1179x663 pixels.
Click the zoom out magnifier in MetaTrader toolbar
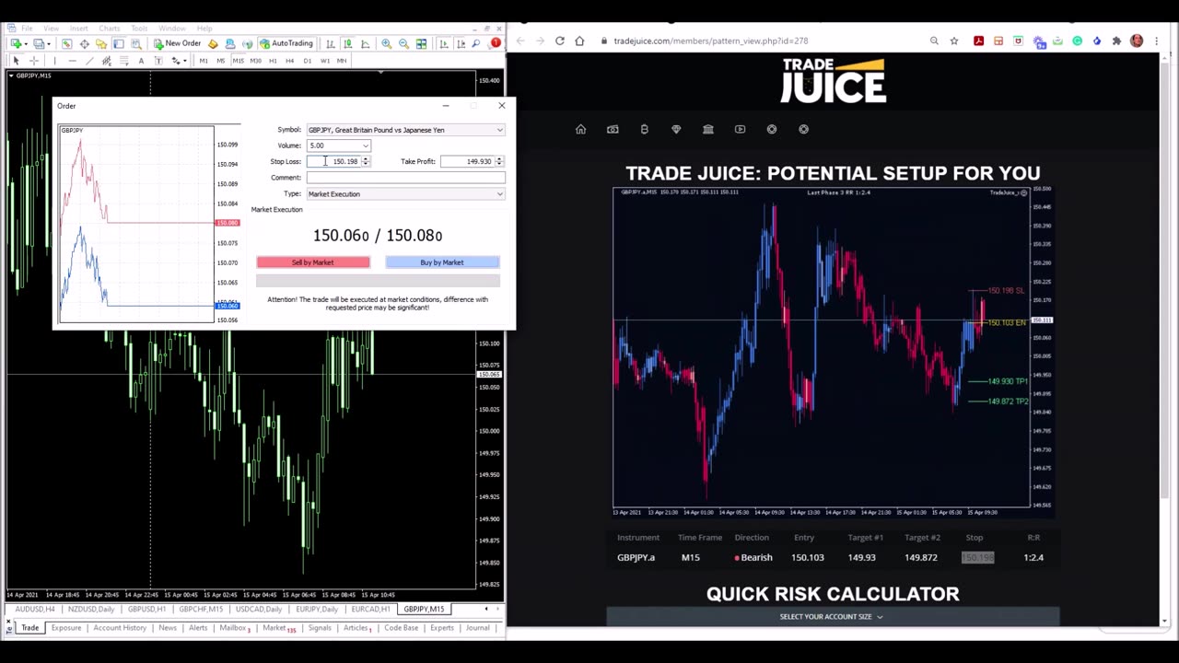point(403,43)
